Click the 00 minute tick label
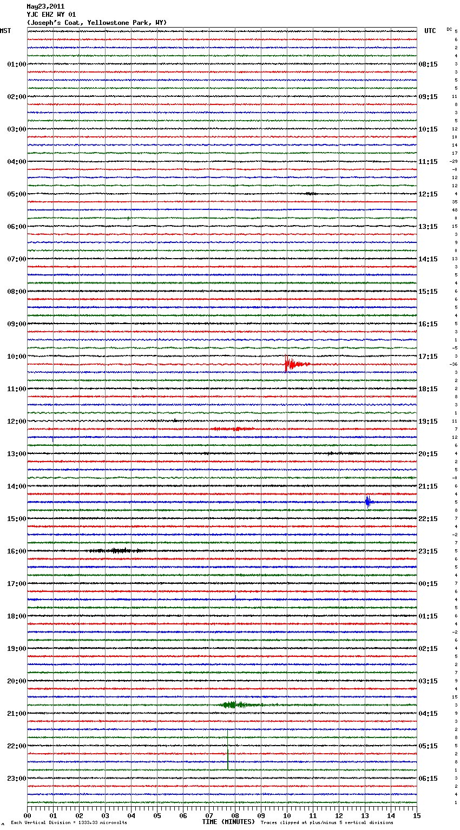 (27, 815)
